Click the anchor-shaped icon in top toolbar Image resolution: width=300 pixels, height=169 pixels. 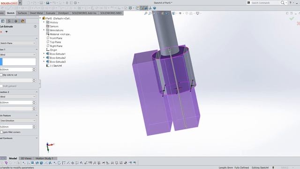(x=150, y=8)
